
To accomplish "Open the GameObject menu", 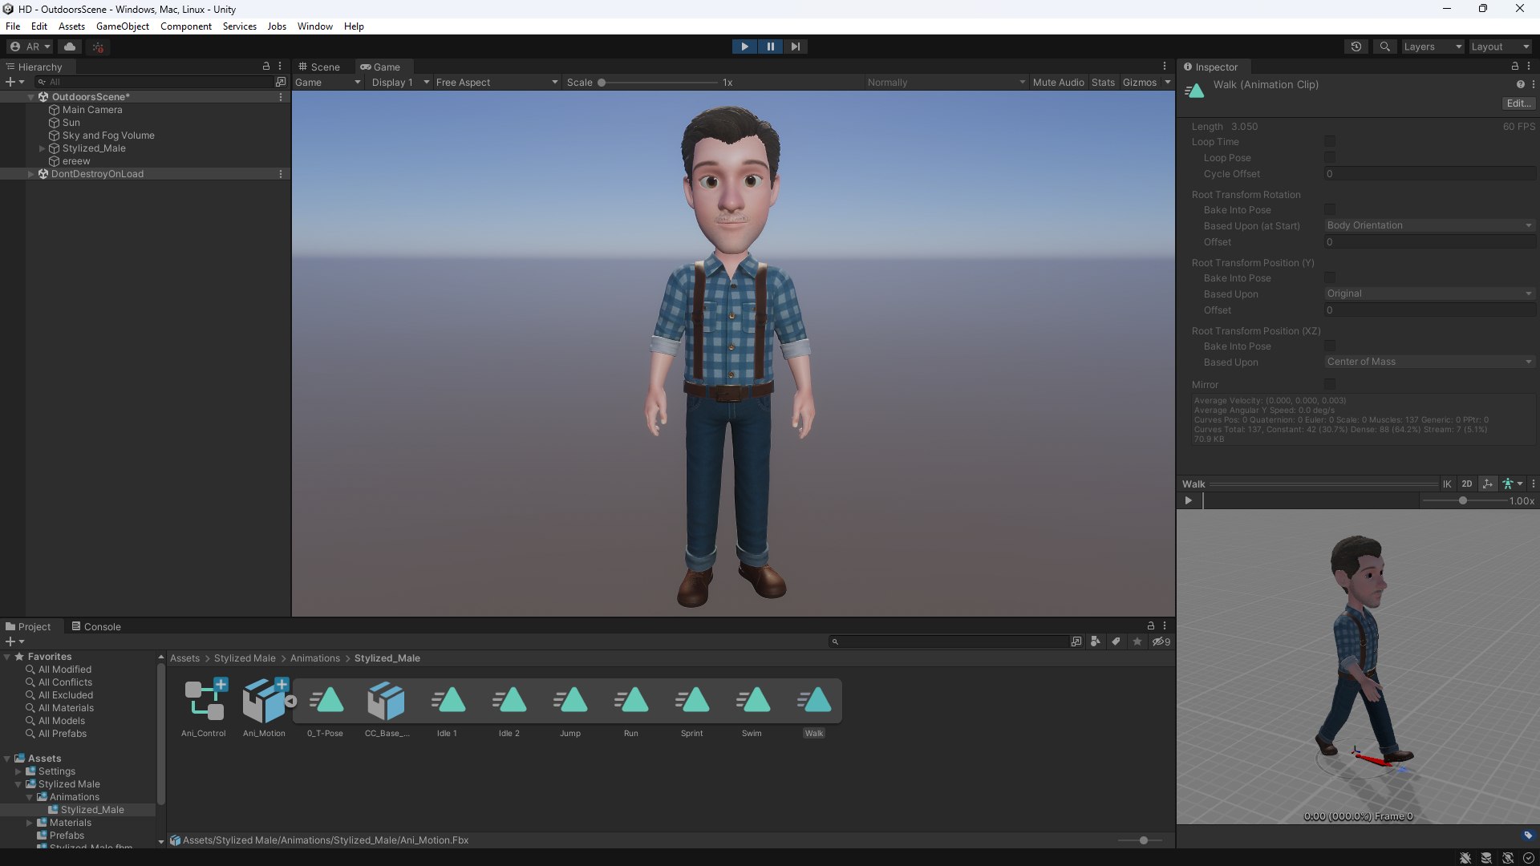I will point(123,26).
